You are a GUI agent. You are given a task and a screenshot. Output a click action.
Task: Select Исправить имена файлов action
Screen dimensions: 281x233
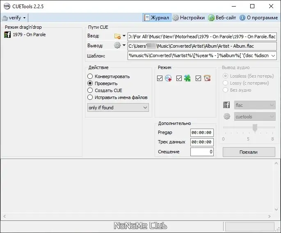[117, 97]
